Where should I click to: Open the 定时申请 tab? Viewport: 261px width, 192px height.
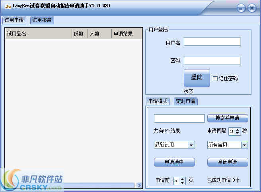pyautogui.click(x=185, y=101)
